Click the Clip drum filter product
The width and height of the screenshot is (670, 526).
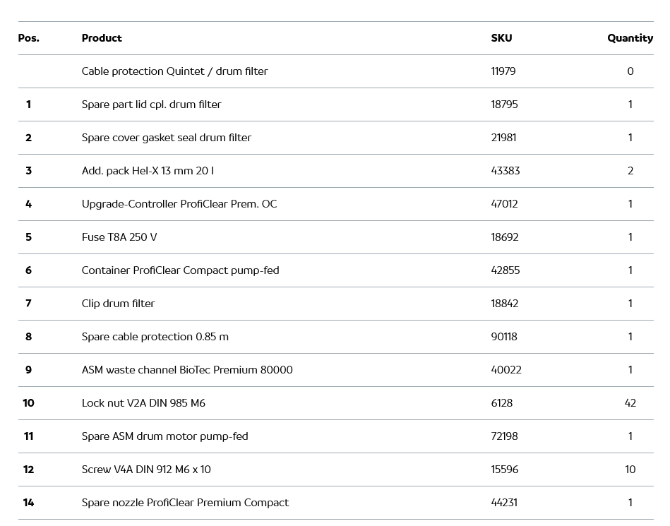click(118, 304)
